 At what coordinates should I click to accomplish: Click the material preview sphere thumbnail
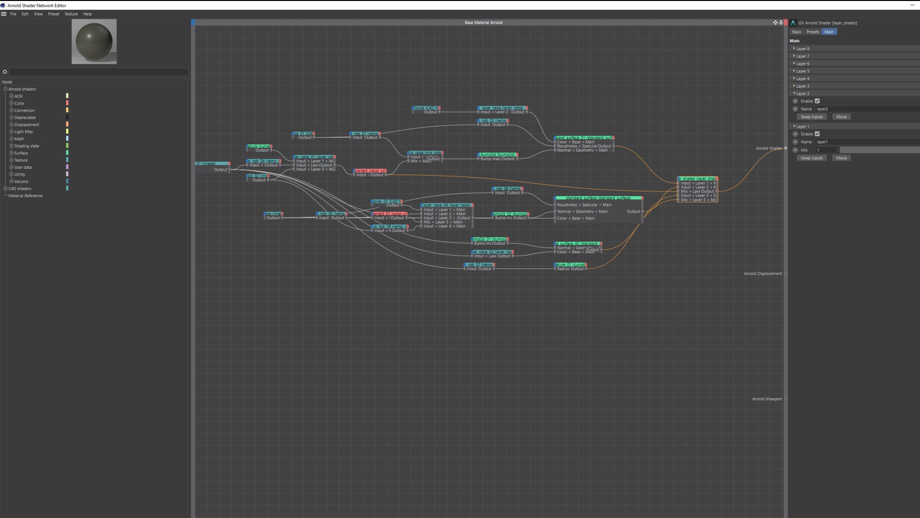tap(94, 42)
